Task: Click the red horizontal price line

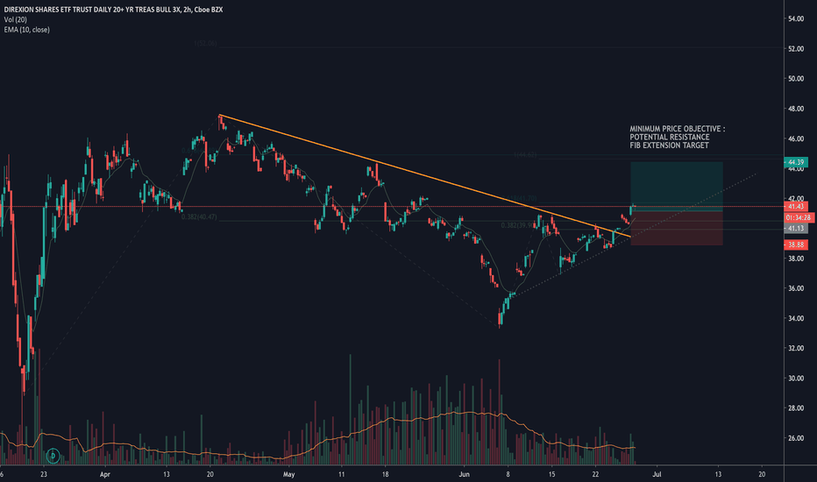Action: point(391,207)
